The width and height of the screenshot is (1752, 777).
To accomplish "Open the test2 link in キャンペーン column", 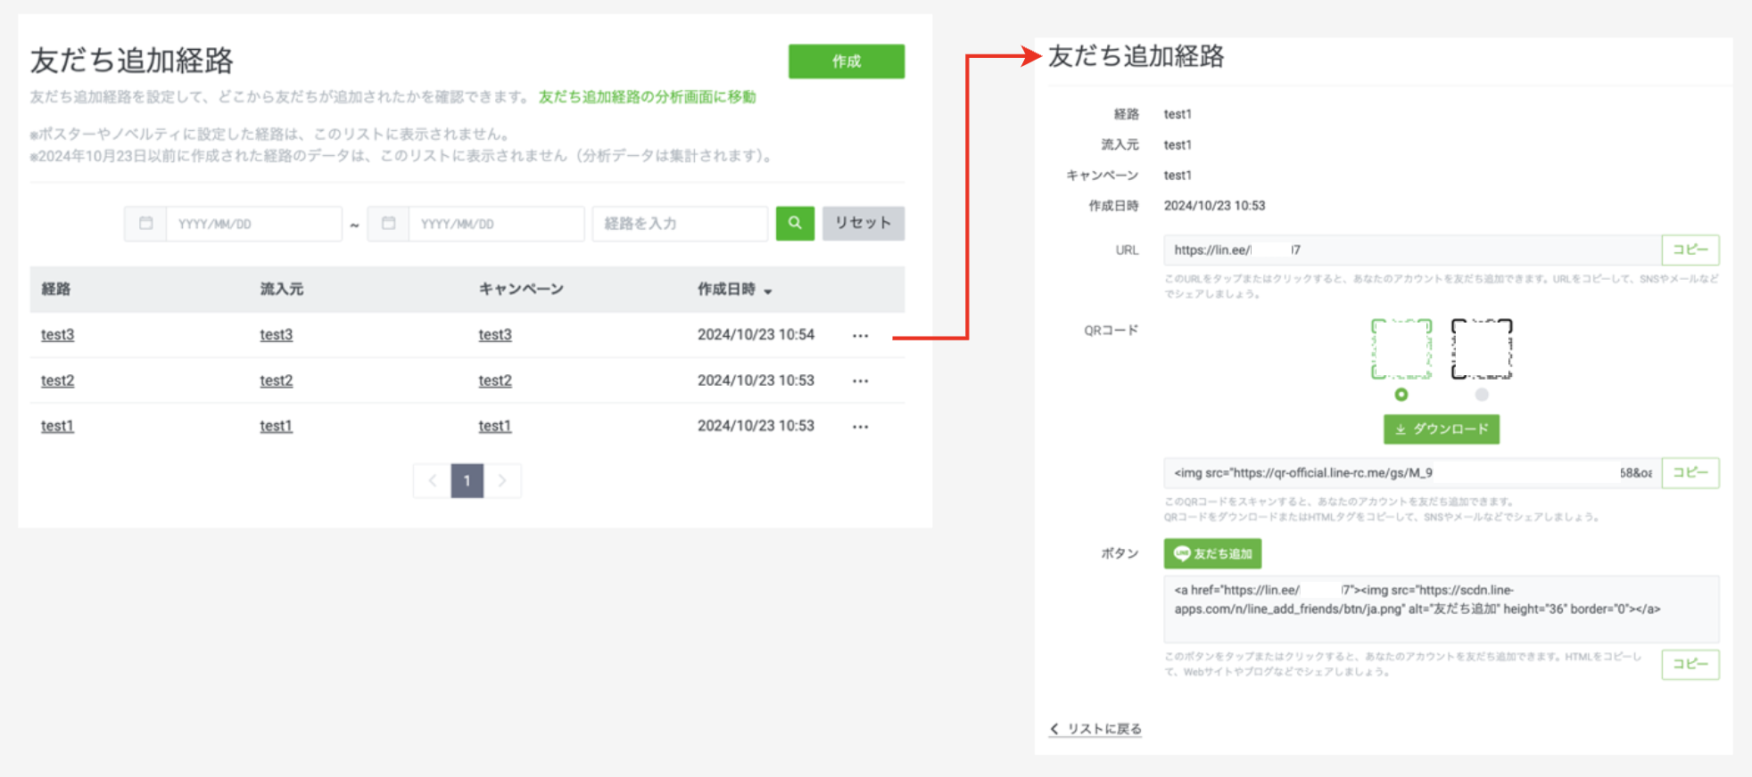I will (494, 380).
